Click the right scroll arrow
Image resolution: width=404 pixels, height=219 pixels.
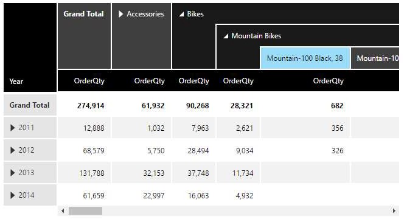click(x=394, y=210)
